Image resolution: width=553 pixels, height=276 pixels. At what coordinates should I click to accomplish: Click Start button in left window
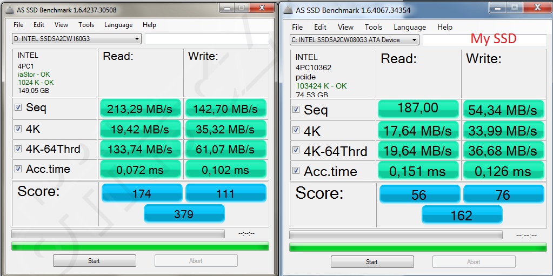94,261
